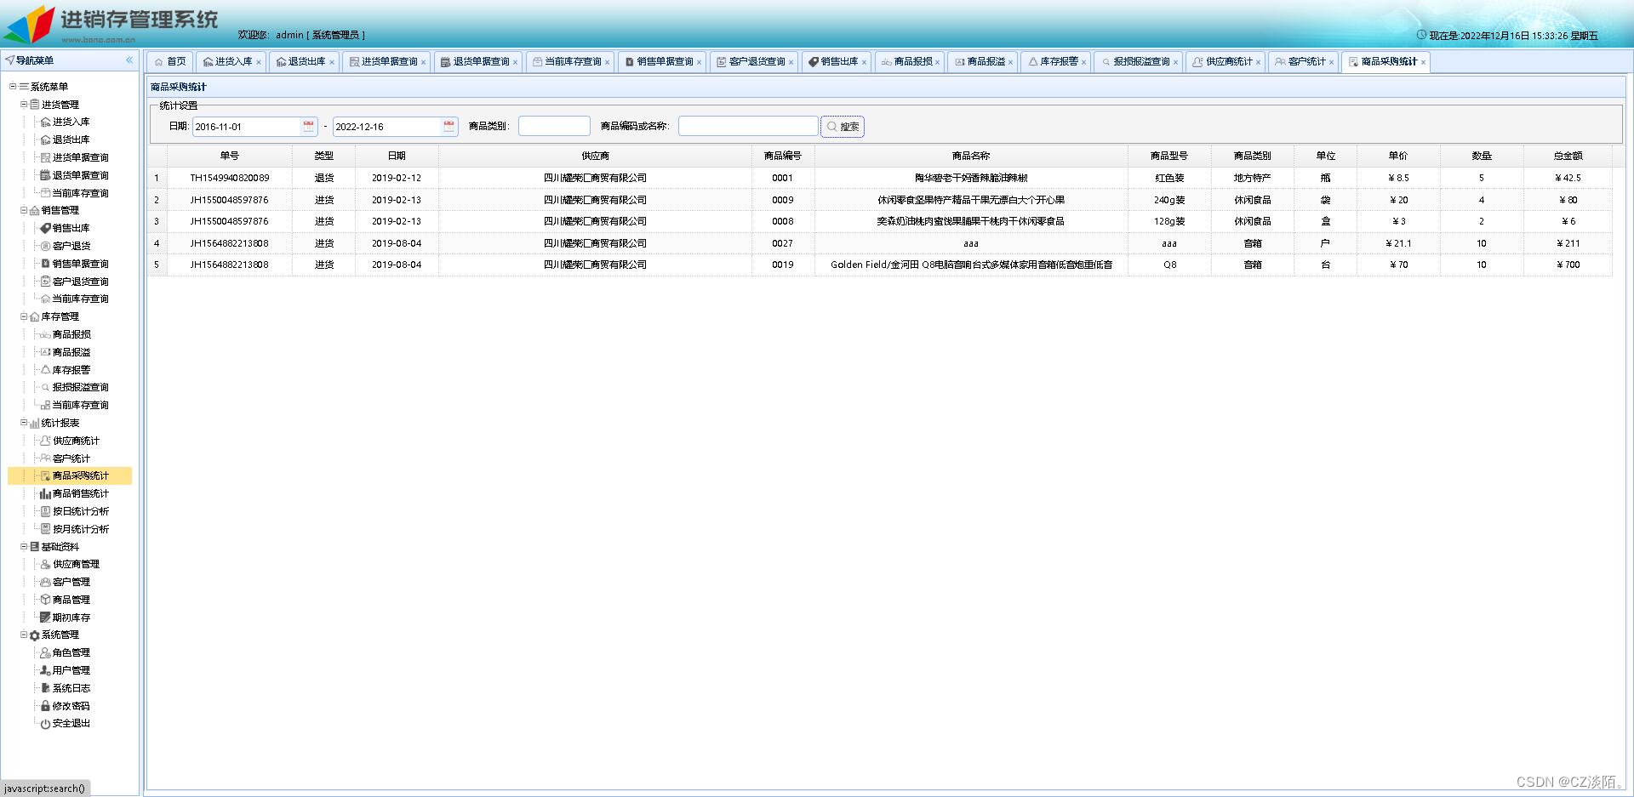The height and width of the screenshot is (797, 1634).
Task: Open 商品销售统计 chart icon in sidebar
Action: pyautogui.click(x=46, y=493)
